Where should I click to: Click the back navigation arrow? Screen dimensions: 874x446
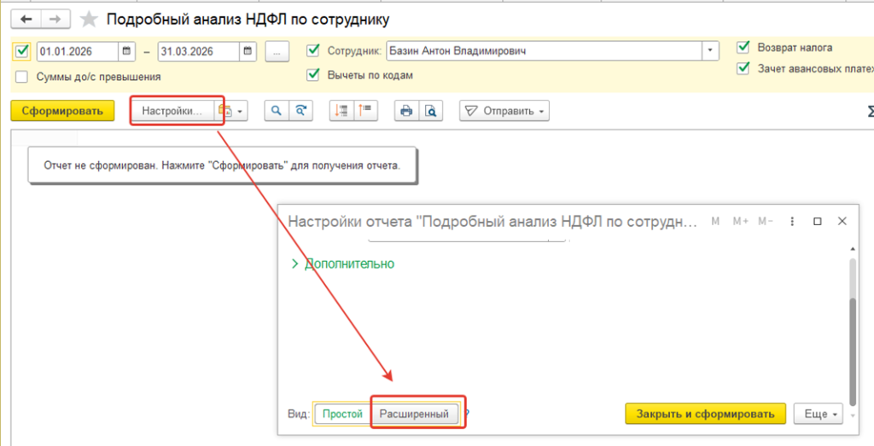pos(26,20)
